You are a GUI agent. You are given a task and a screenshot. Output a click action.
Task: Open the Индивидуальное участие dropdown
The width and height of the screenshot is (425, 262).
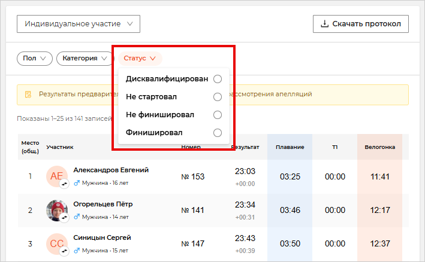point(79,24)
